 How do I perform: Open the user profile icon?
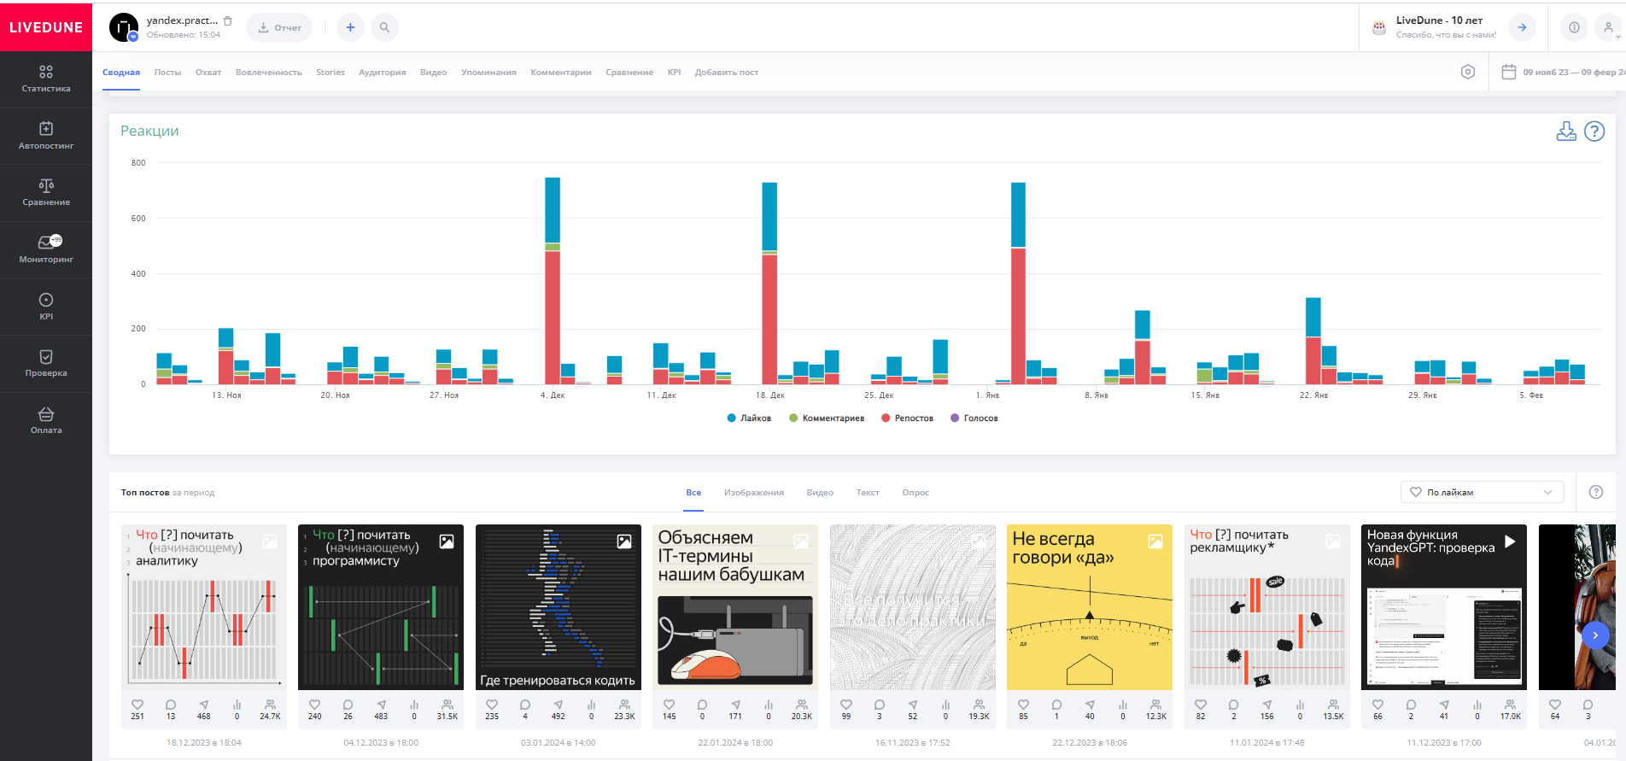tap(1608, 27)
